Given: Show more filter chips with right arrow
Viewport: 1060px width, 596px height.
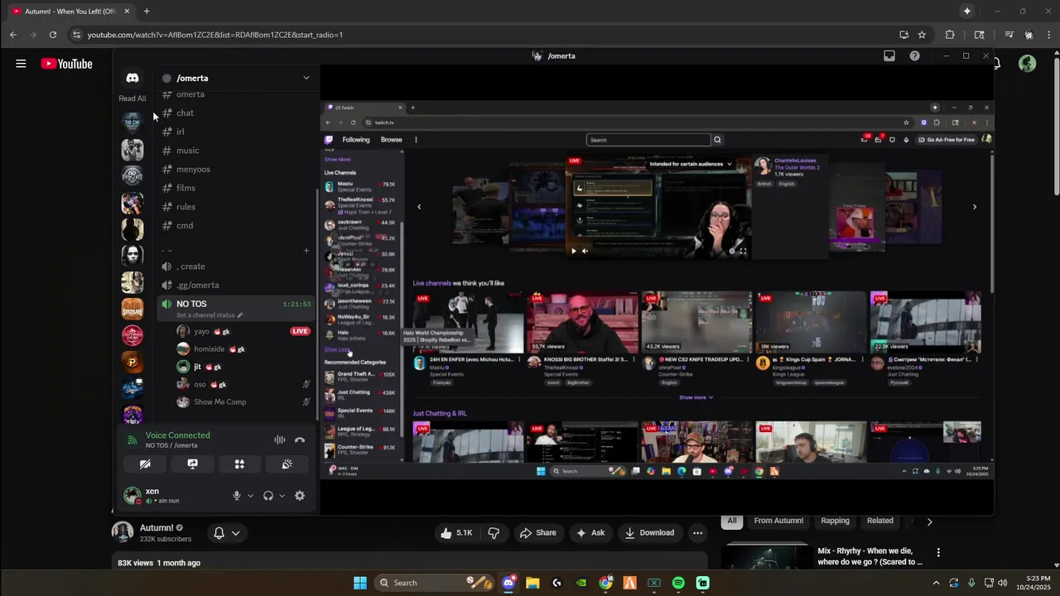Looking at the screenshot, I should (929, 521).
